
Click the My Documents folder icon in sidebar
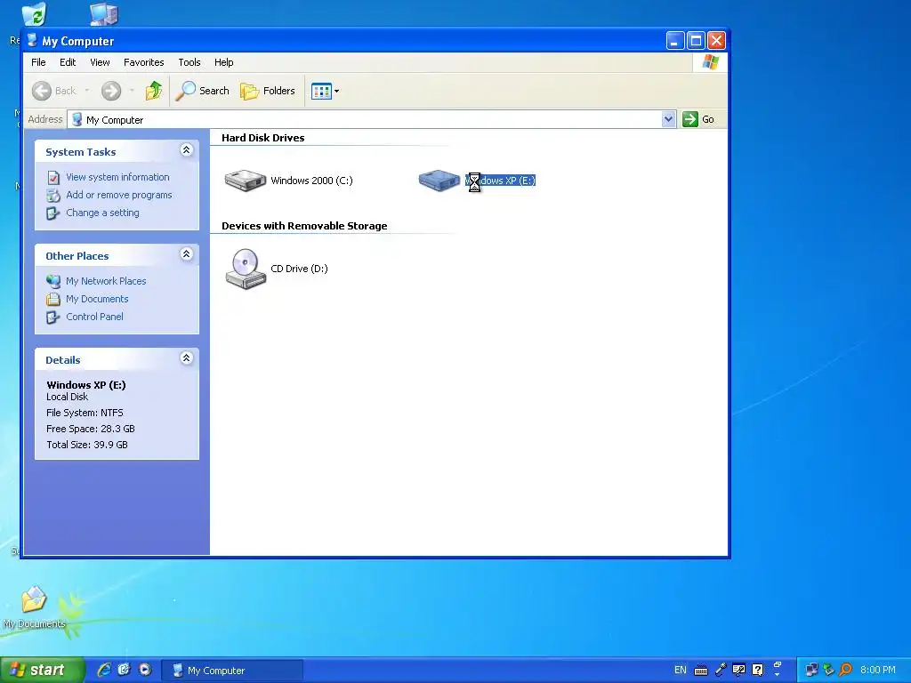(53, 299)
